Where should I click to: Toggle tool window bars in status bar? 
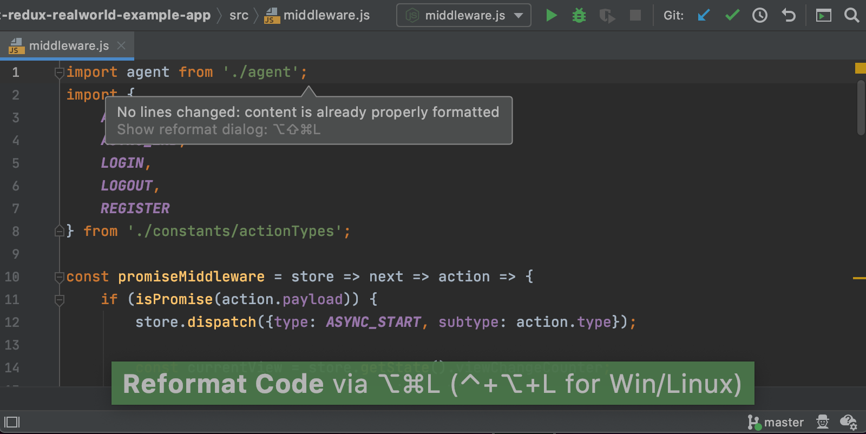point(12,422)
